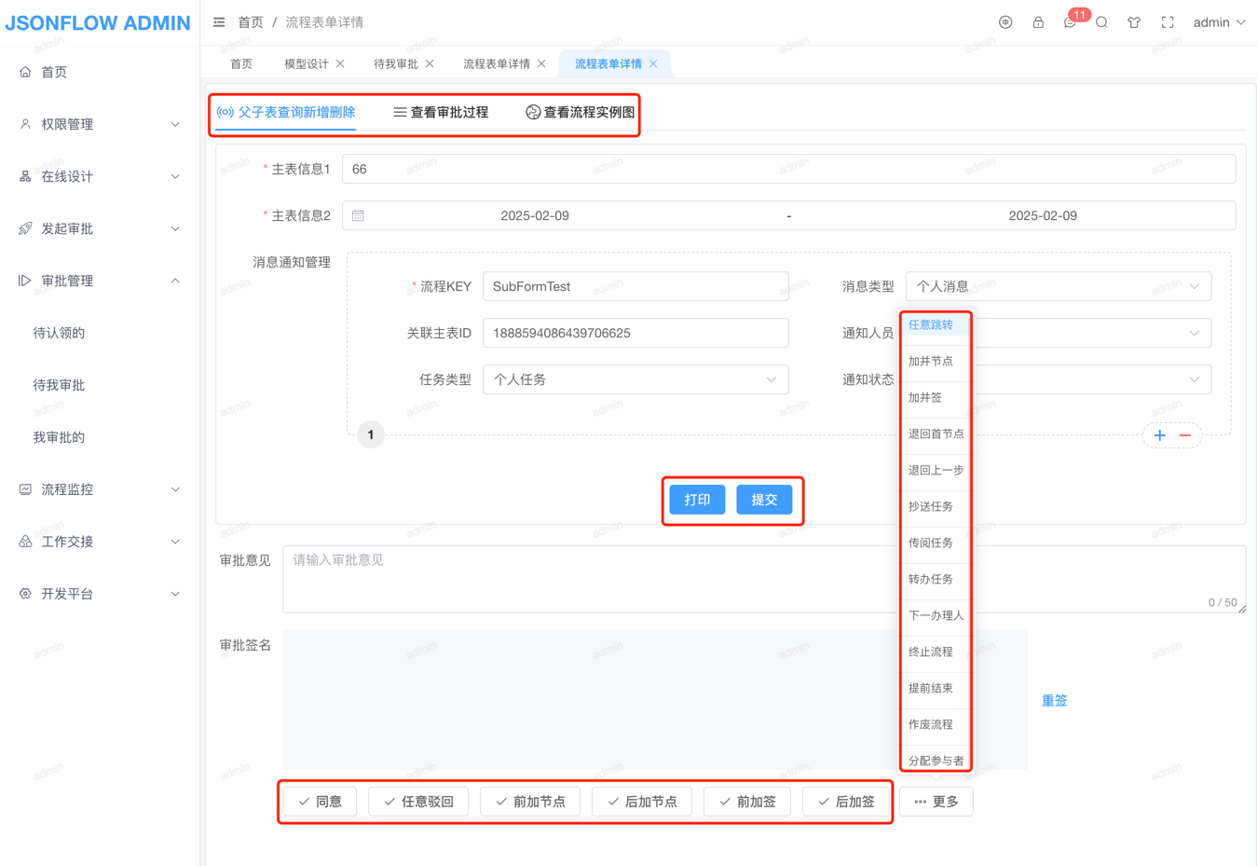Click the blue plus add-row icon
The width and height of the screenshot is (1257, 866).
pos(1159,435)
